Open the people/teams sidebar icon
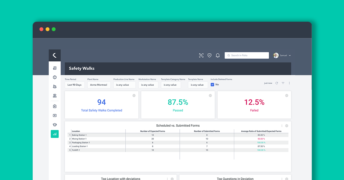 [55, 96]
